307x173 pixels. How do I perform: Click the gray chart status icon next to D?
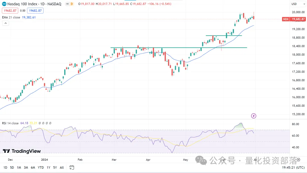point(68,4)
